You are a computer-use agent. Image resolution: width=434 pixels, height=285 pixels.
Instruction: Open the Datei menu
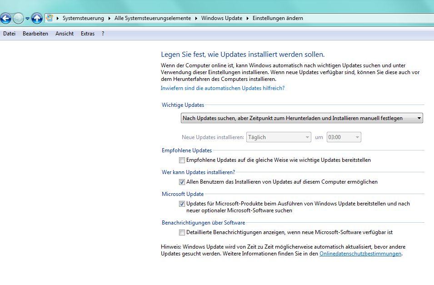[x=10, y=34]
